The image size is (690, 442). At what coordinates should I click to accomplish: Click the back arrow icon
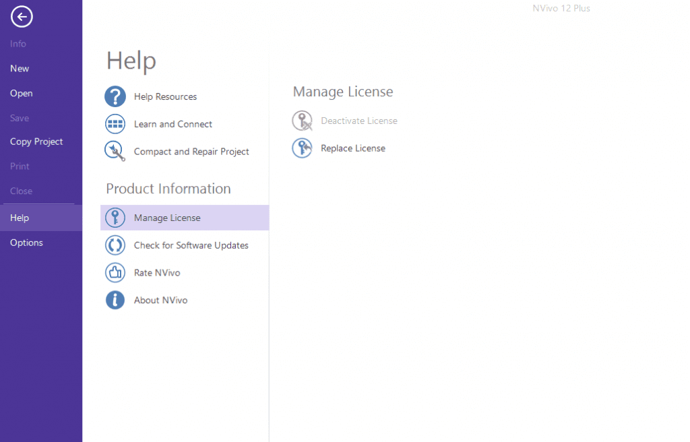tap(22, 16)
